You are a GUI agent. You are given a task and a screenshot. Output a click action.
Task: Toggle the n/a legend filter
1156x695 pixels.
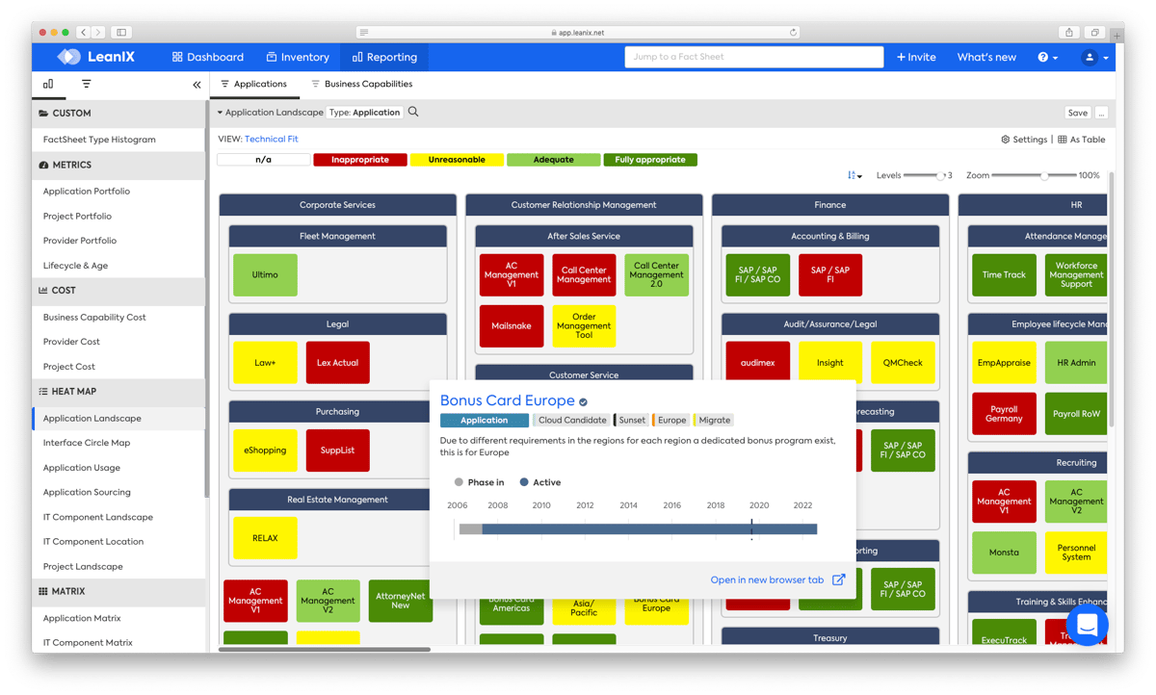[263, 159]
